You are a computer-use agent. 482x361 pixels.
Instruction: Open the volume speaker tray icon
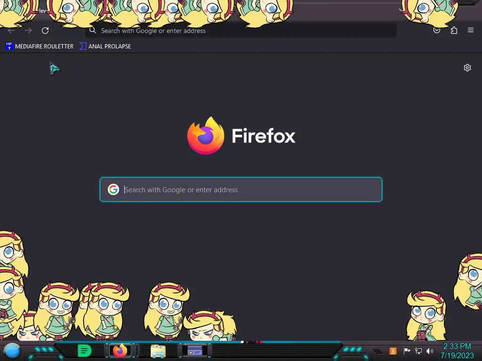coord(430,351)
